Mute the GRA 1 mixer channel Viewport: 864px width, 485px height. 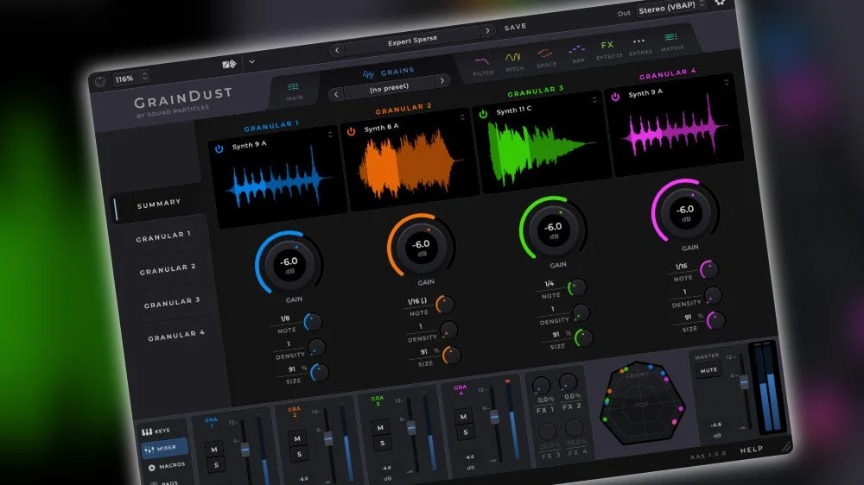213,450
